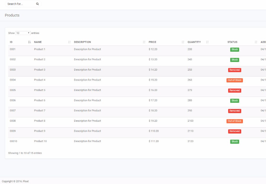This screenshot has width=266, height=184.
Task: Click the Description column sort arrows
Action: pos(144,42)
